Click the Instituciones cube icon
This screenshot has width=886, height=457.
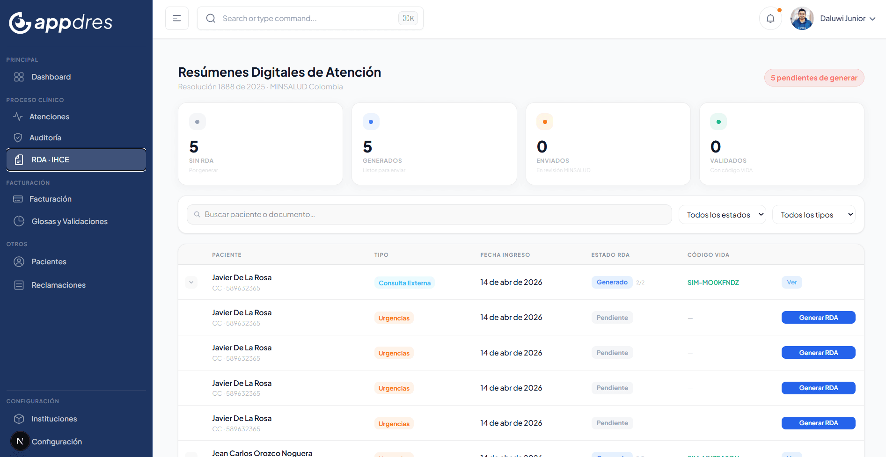(19, 419)
